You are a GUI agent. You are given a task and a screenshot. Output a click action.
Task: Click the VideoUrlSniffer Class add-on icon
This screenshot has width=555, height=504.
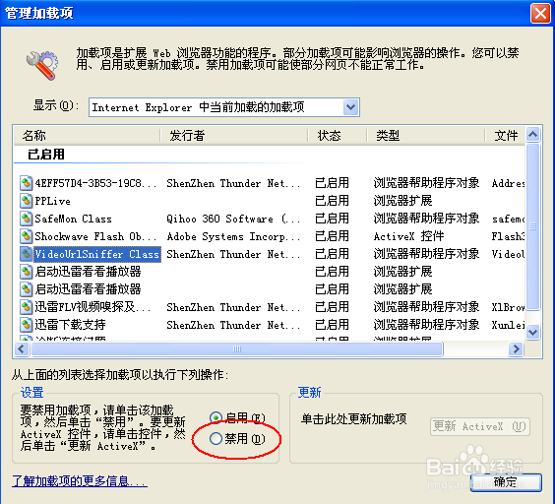pyautogui.click(x=26, y=254)
